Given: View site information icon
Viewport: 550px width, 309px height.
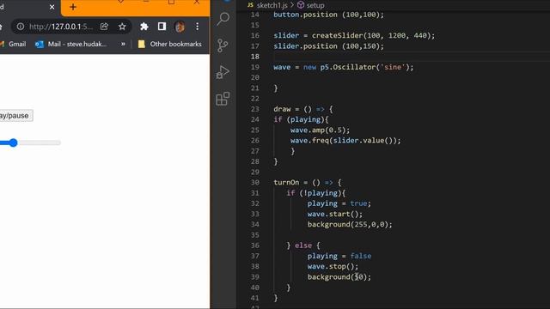Looking at the screenshot, I should pyautogui.click(x=21, y=27).
